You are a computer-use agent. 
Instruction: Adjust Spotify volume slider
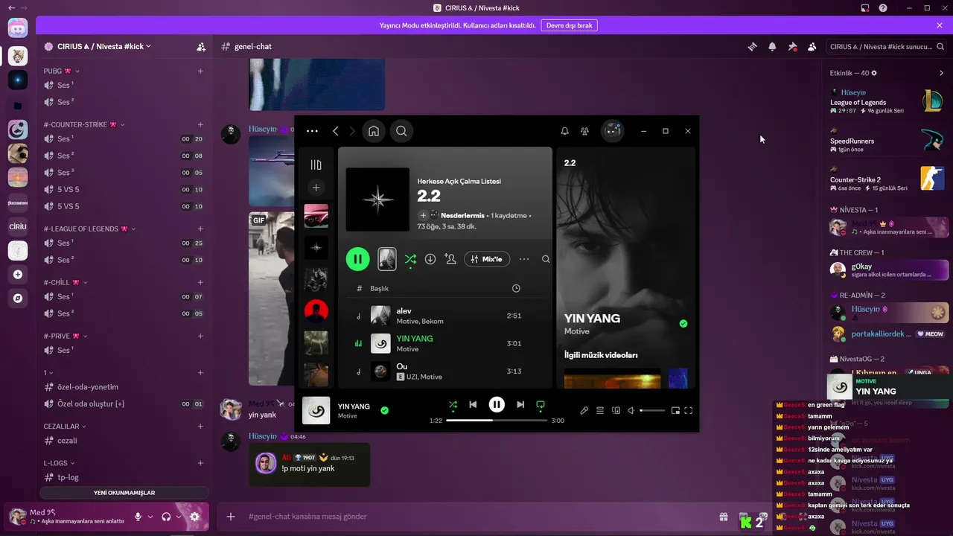652,410
